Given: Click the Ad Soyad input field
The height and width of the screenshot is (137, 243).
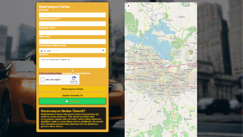Looking at the screenshot, I should coord(72,15).
